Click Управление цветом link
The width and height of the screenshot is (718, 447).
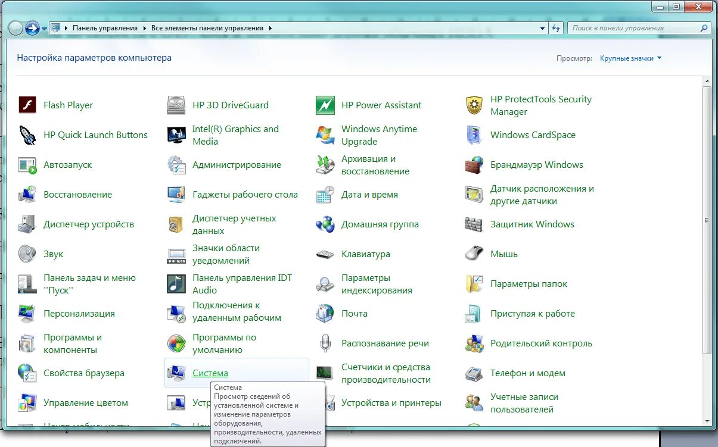(86, 403)
